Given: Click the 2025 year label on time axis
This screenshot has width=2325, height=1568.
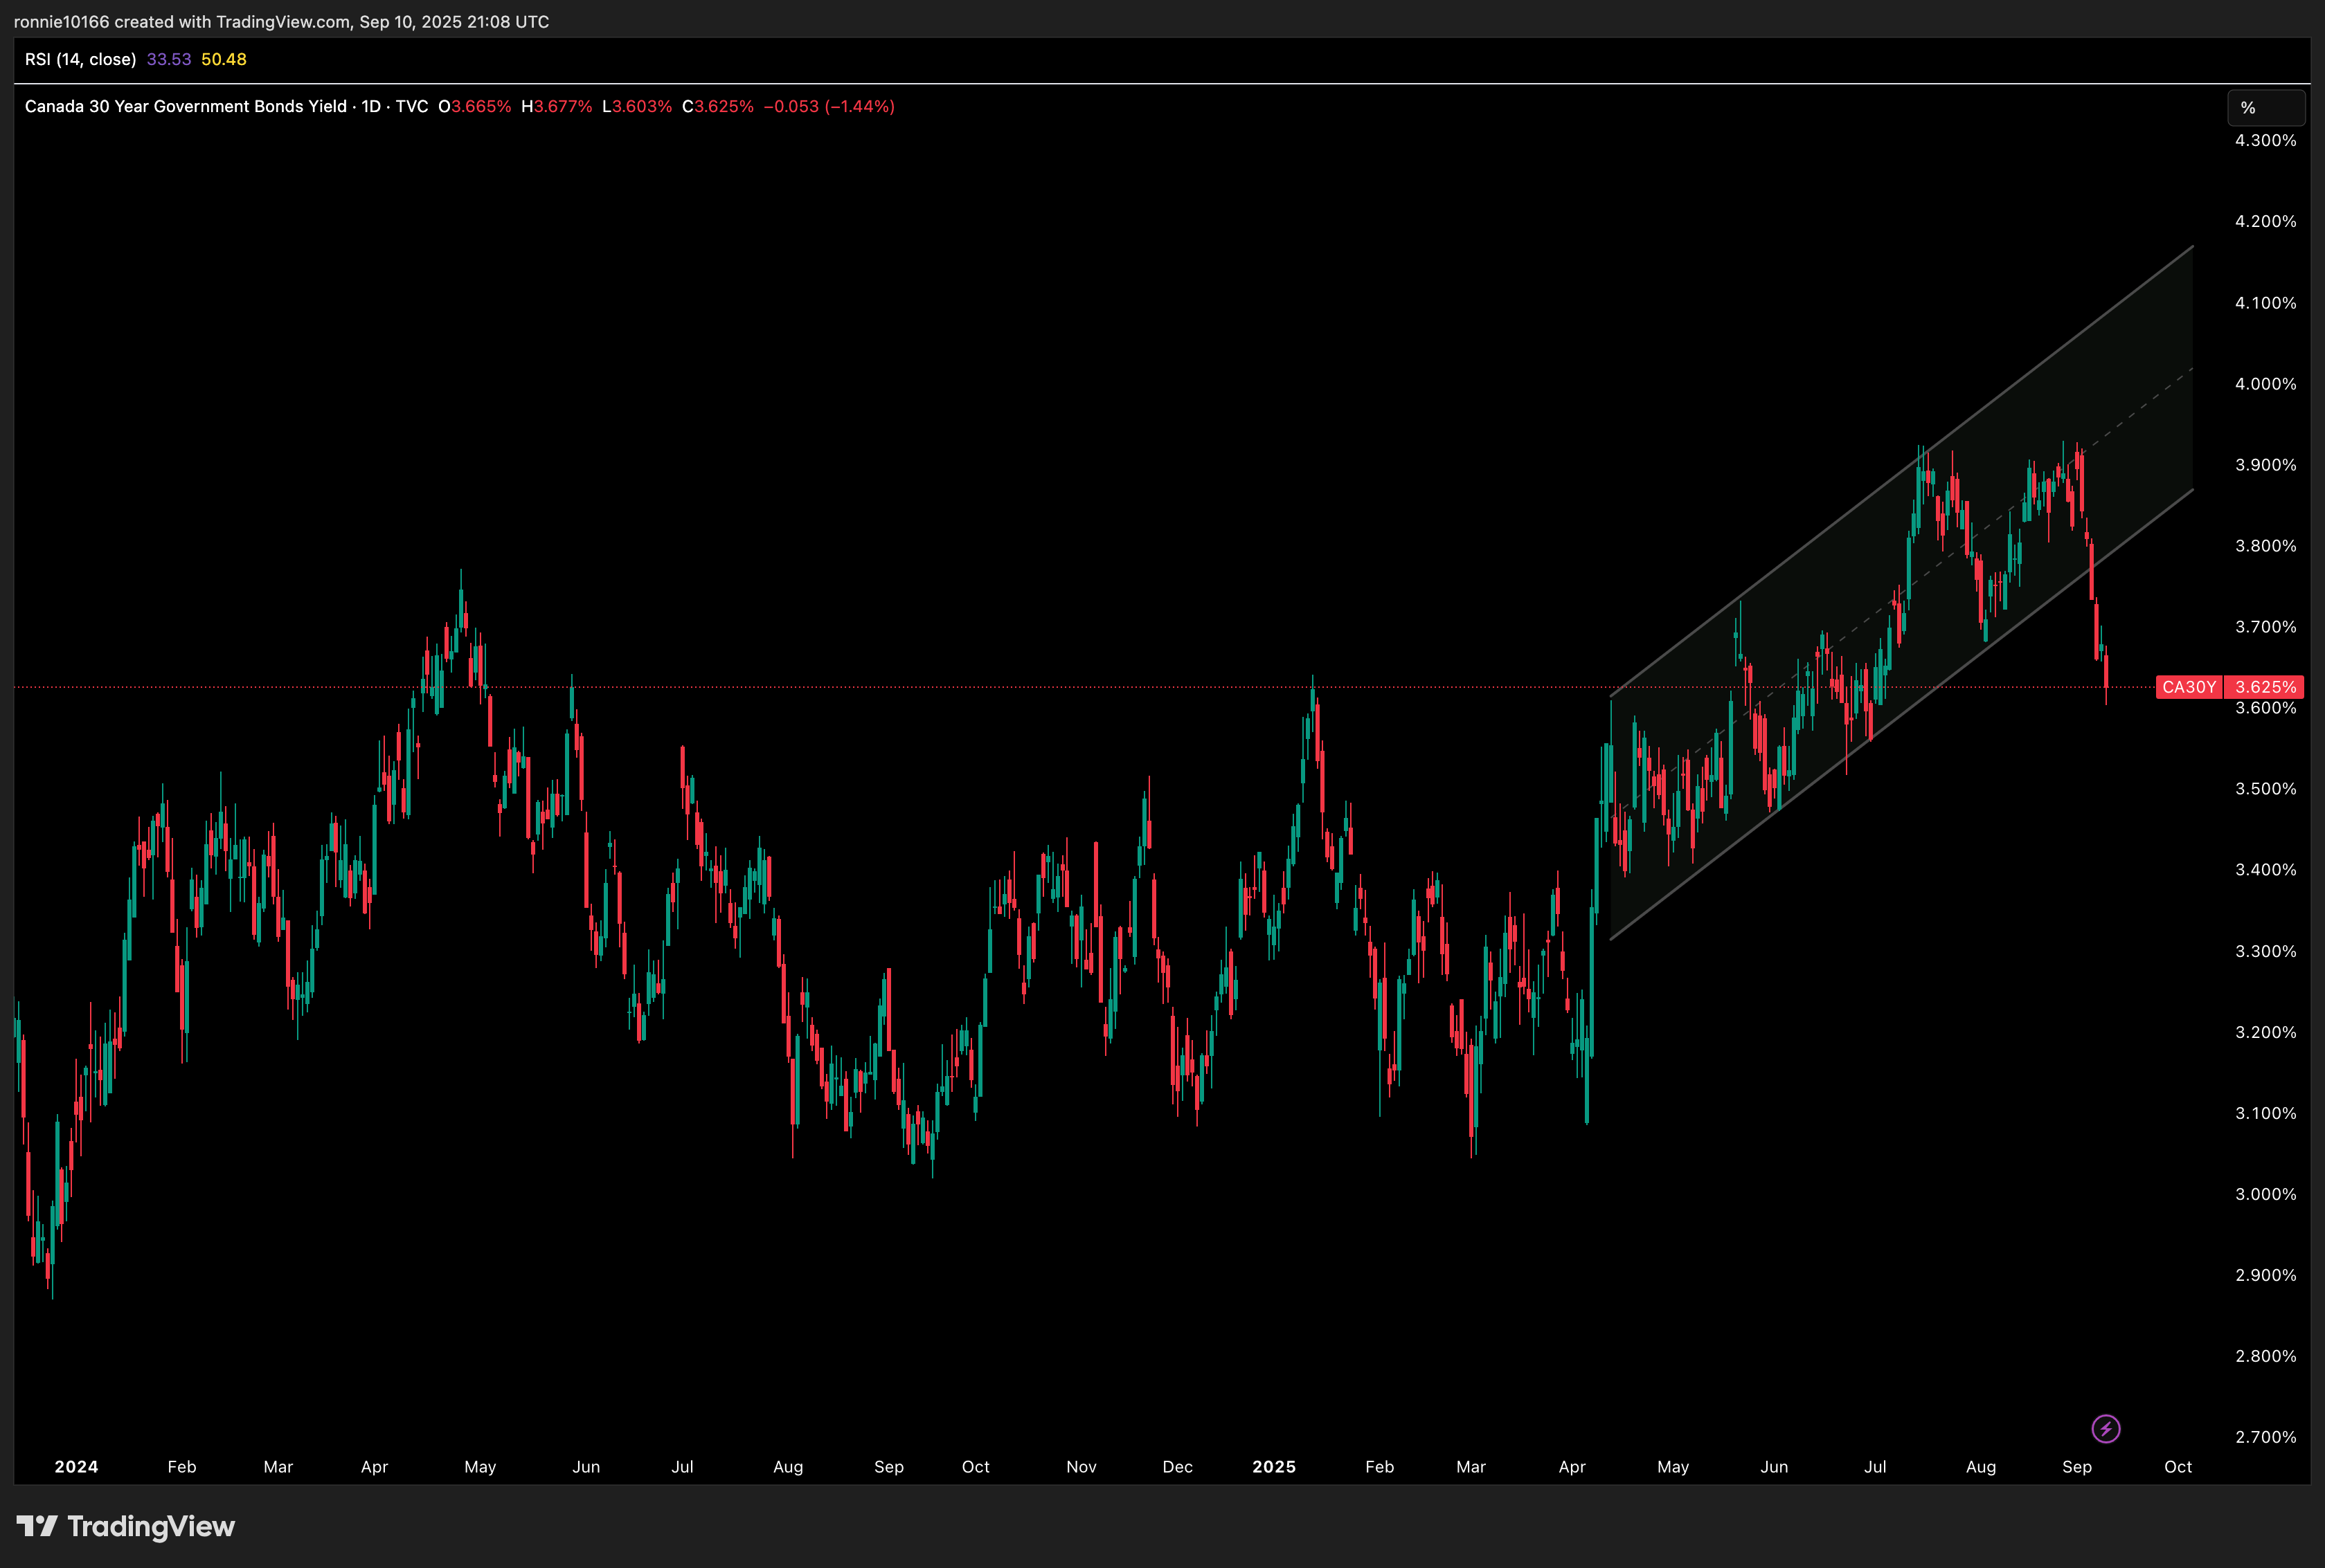Looking at the screenshot, I should click(x=1273, y=1466).
